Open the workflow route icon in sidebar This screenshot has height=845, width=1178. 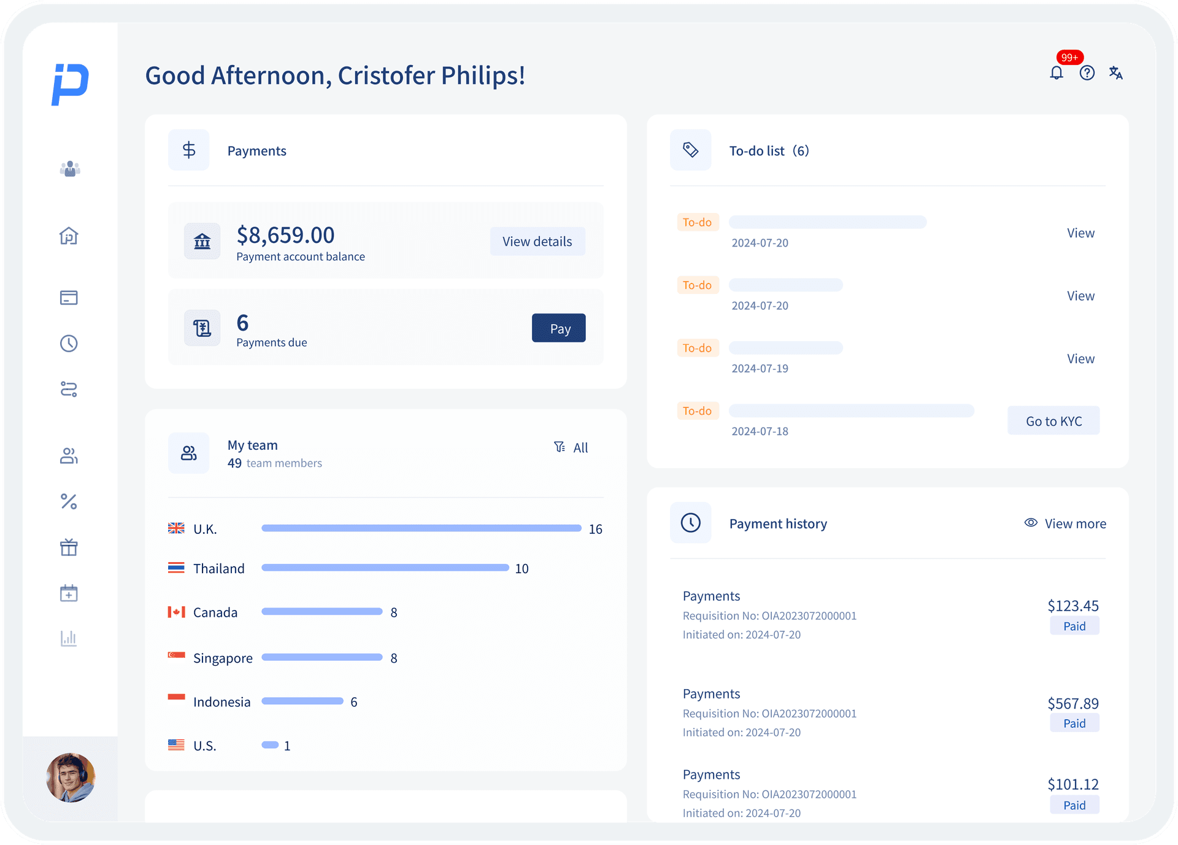(69, 389)
